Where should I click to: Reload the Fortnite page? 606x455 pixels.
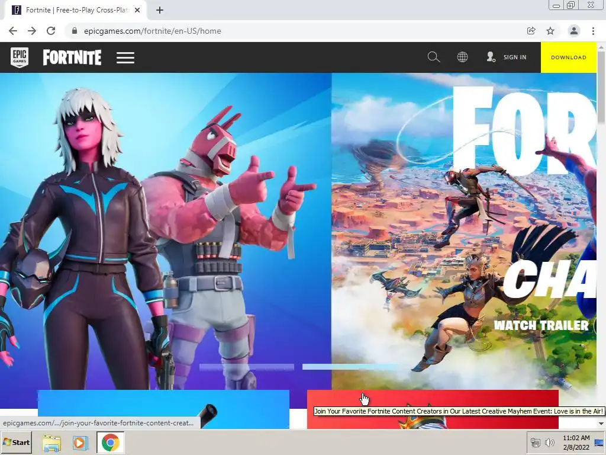tap(51, 31)
